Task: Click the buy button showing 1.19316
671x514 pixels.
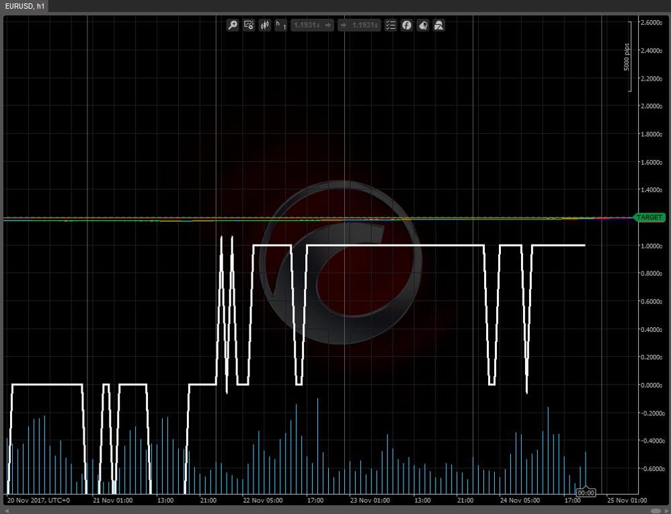Action: point(359,26)
